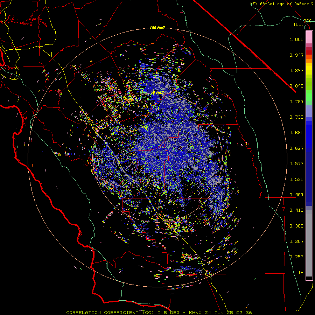Screen dimensions: 315x315
Task: Click the pink segment of the color bar
Action: (309, 37)
